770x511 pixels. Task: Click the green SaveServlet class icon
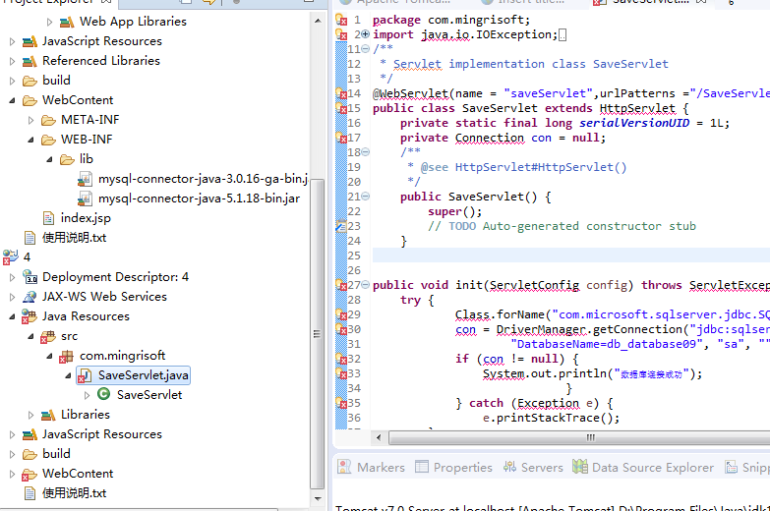click(x=103, y=394)
